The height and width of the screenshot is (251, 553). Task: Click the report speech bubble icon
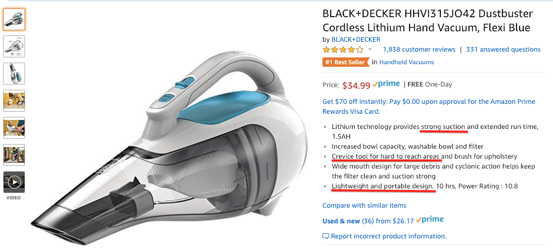[x=326, y=236]
